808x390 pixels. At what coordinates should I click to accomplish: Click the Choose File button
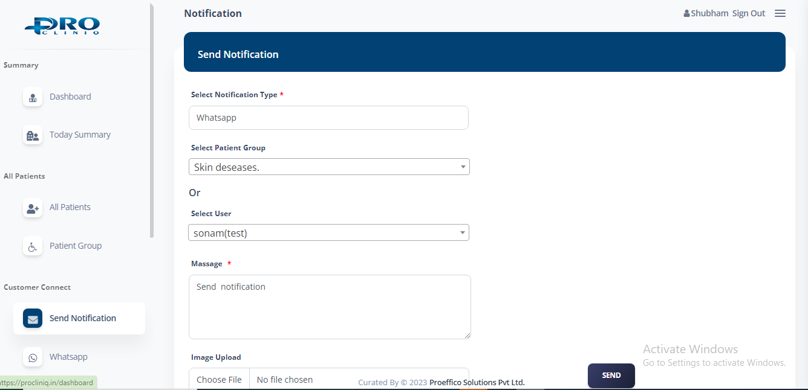(219, 380)
